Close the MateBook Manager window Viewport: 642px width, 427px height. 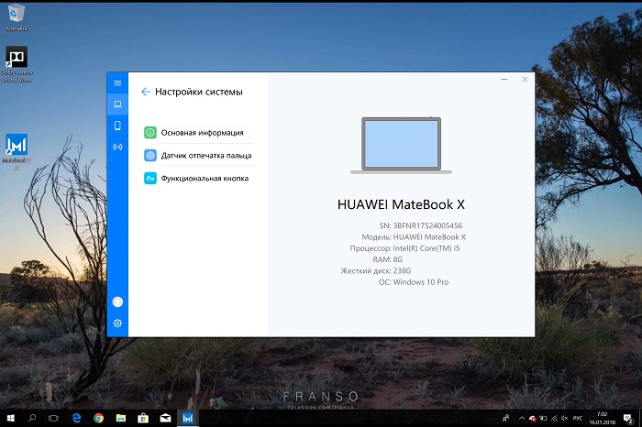525,80
